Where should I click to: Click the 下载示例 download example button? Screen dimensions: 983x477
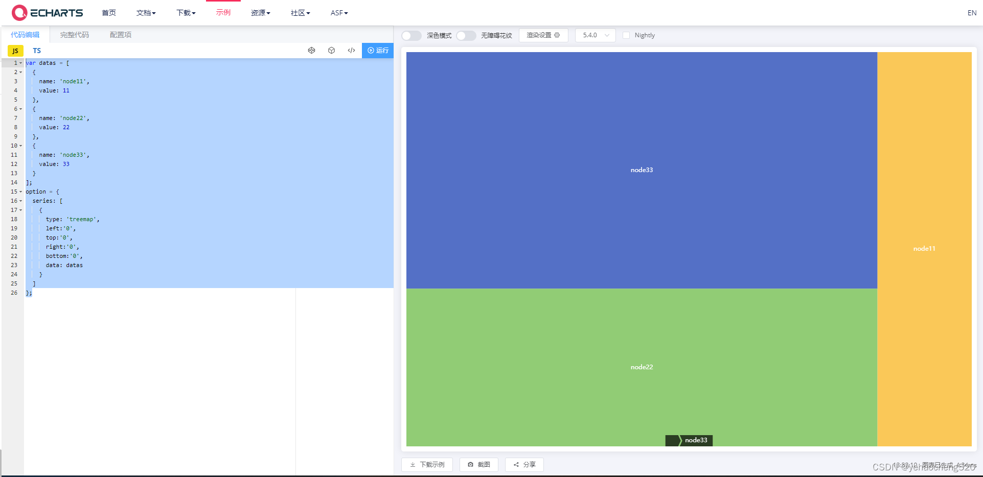tap(427, 465)
